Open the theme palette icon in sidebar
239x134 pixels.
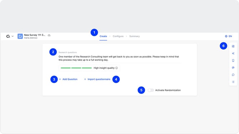point(233,68)
